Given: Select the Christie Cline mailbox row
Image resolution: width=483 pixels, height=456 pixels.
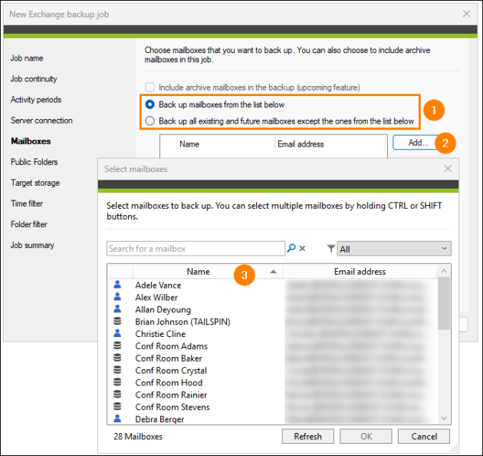Looking at the screenshot, I should [273, 334].
